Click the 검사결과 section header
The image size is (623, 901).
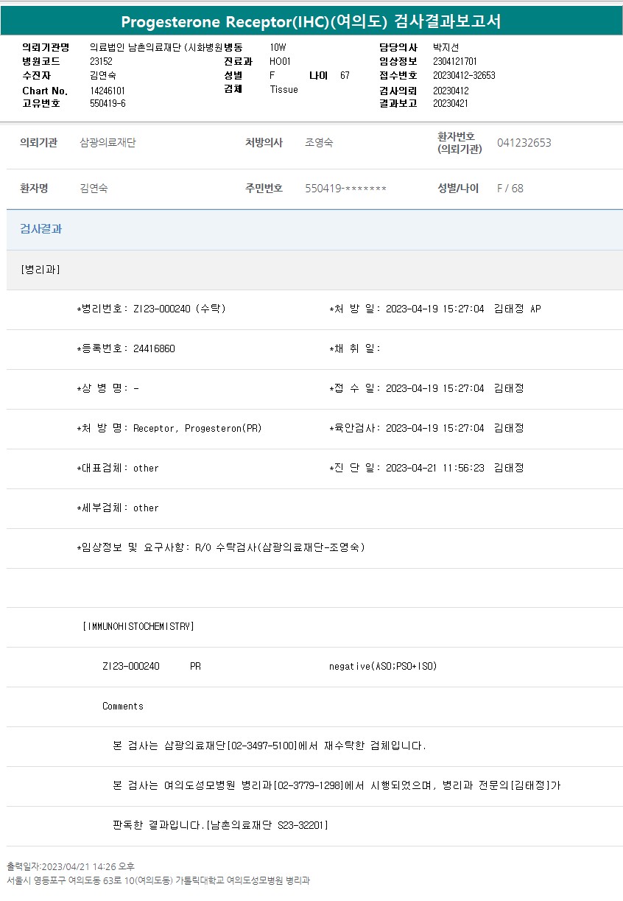click(41, 229)
